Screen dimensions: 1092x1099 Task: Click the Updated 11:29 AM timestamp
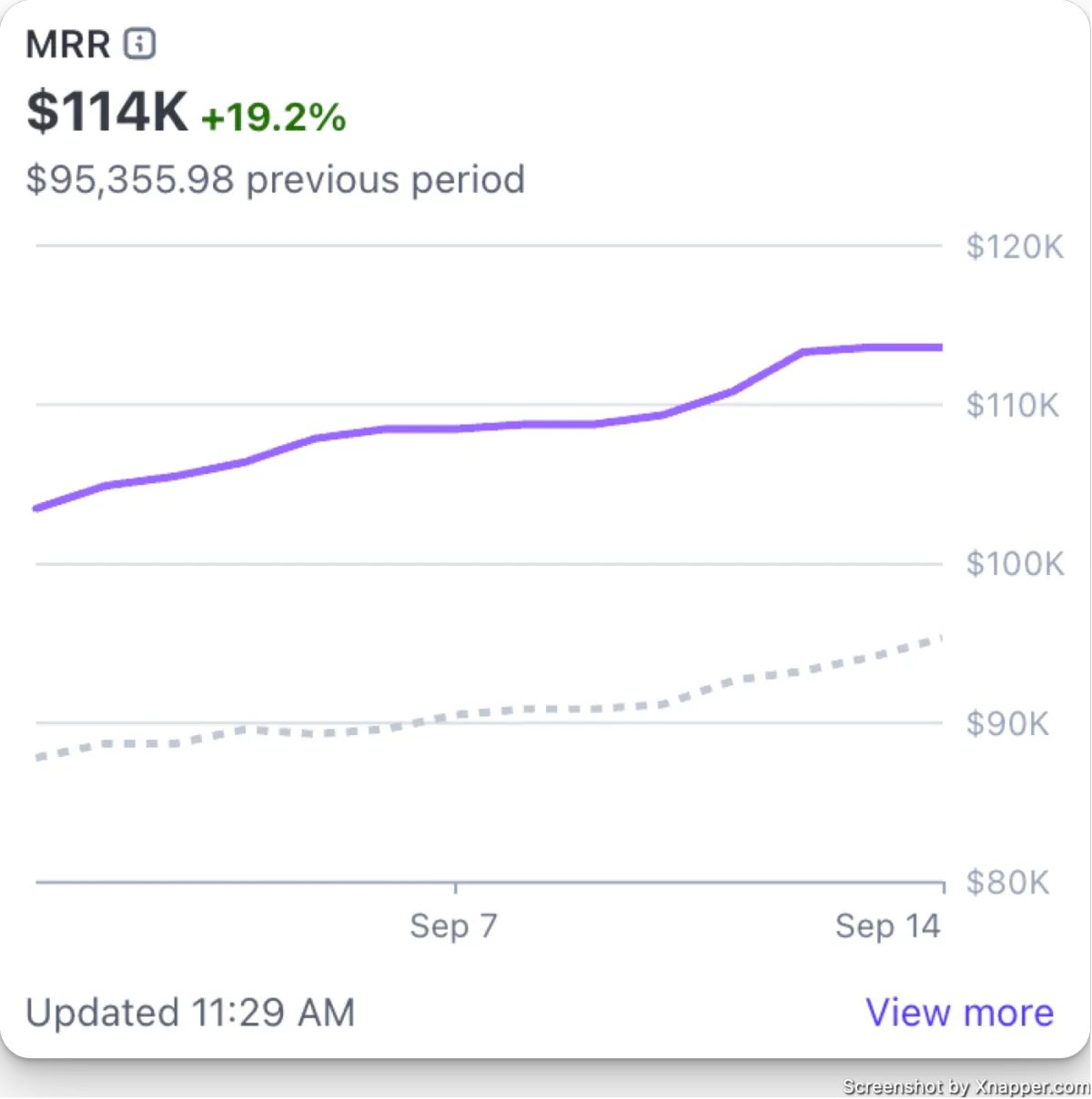click(190, 1013)
